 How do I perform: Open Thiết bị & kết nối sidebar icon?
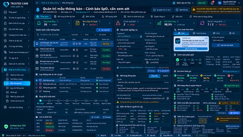tap(5, 41)
